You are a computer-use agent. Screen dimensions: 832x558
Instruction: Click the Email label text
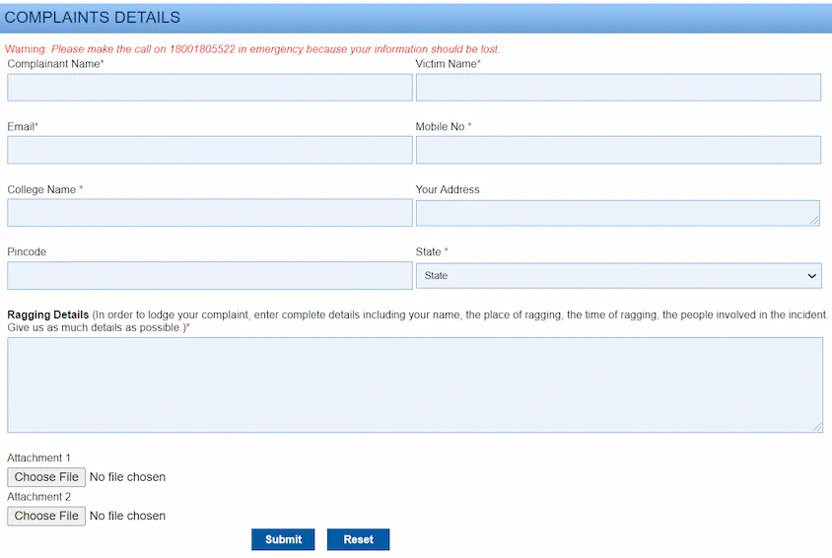(21, 127)
